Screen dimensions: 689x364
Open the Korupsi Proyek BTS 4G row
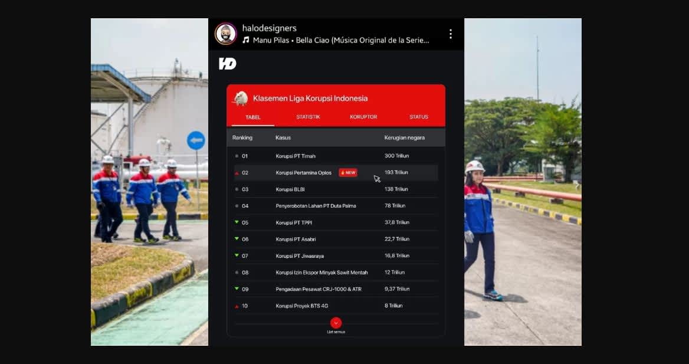(x=336, y=306)
